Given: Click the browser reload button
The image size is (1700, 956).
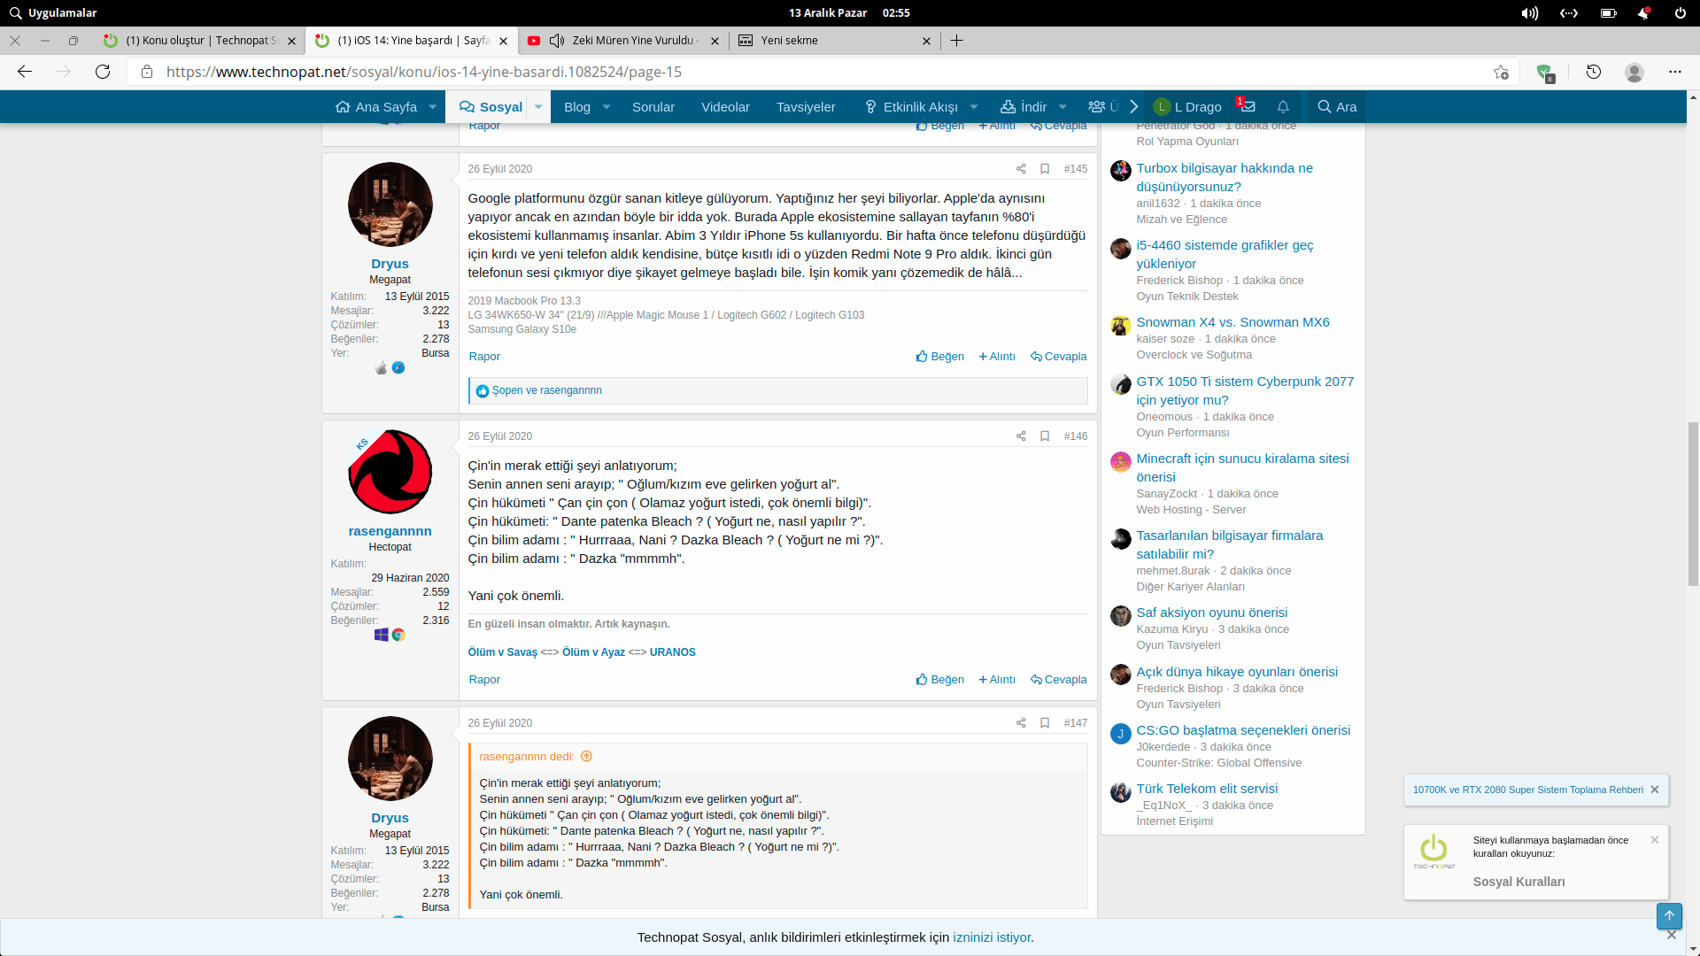Looking at the screenshot, I should click(x=103, y=72).
